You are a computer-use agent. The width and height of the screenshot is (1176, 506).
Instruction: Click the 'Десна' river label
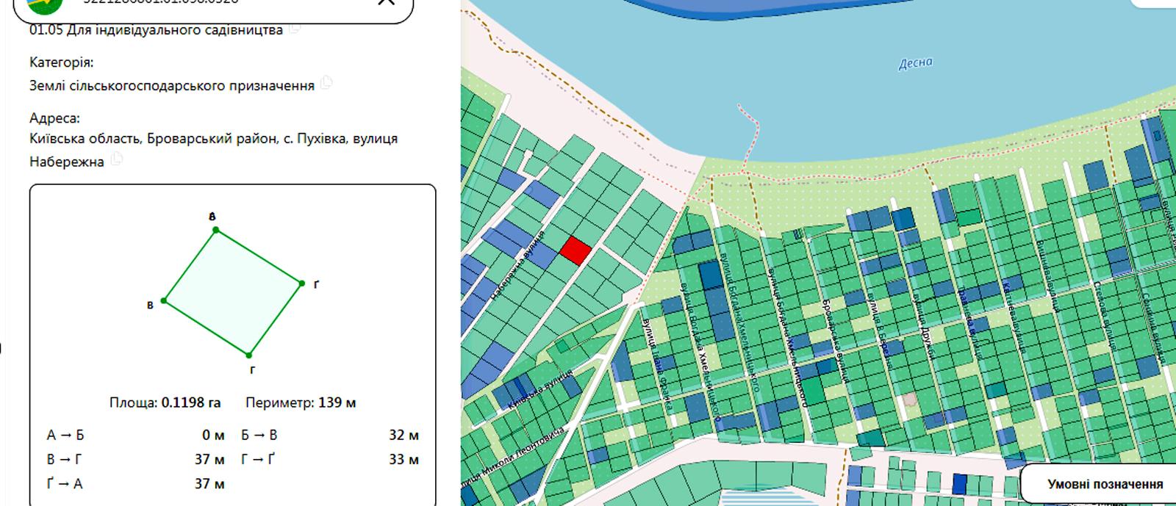[915, 63]
